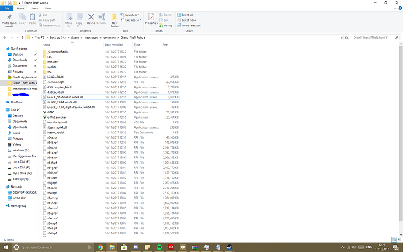Open the Copy to dropdown
Image resolution: width=403 pixels, height=252 pixels.
pos(79,20)
